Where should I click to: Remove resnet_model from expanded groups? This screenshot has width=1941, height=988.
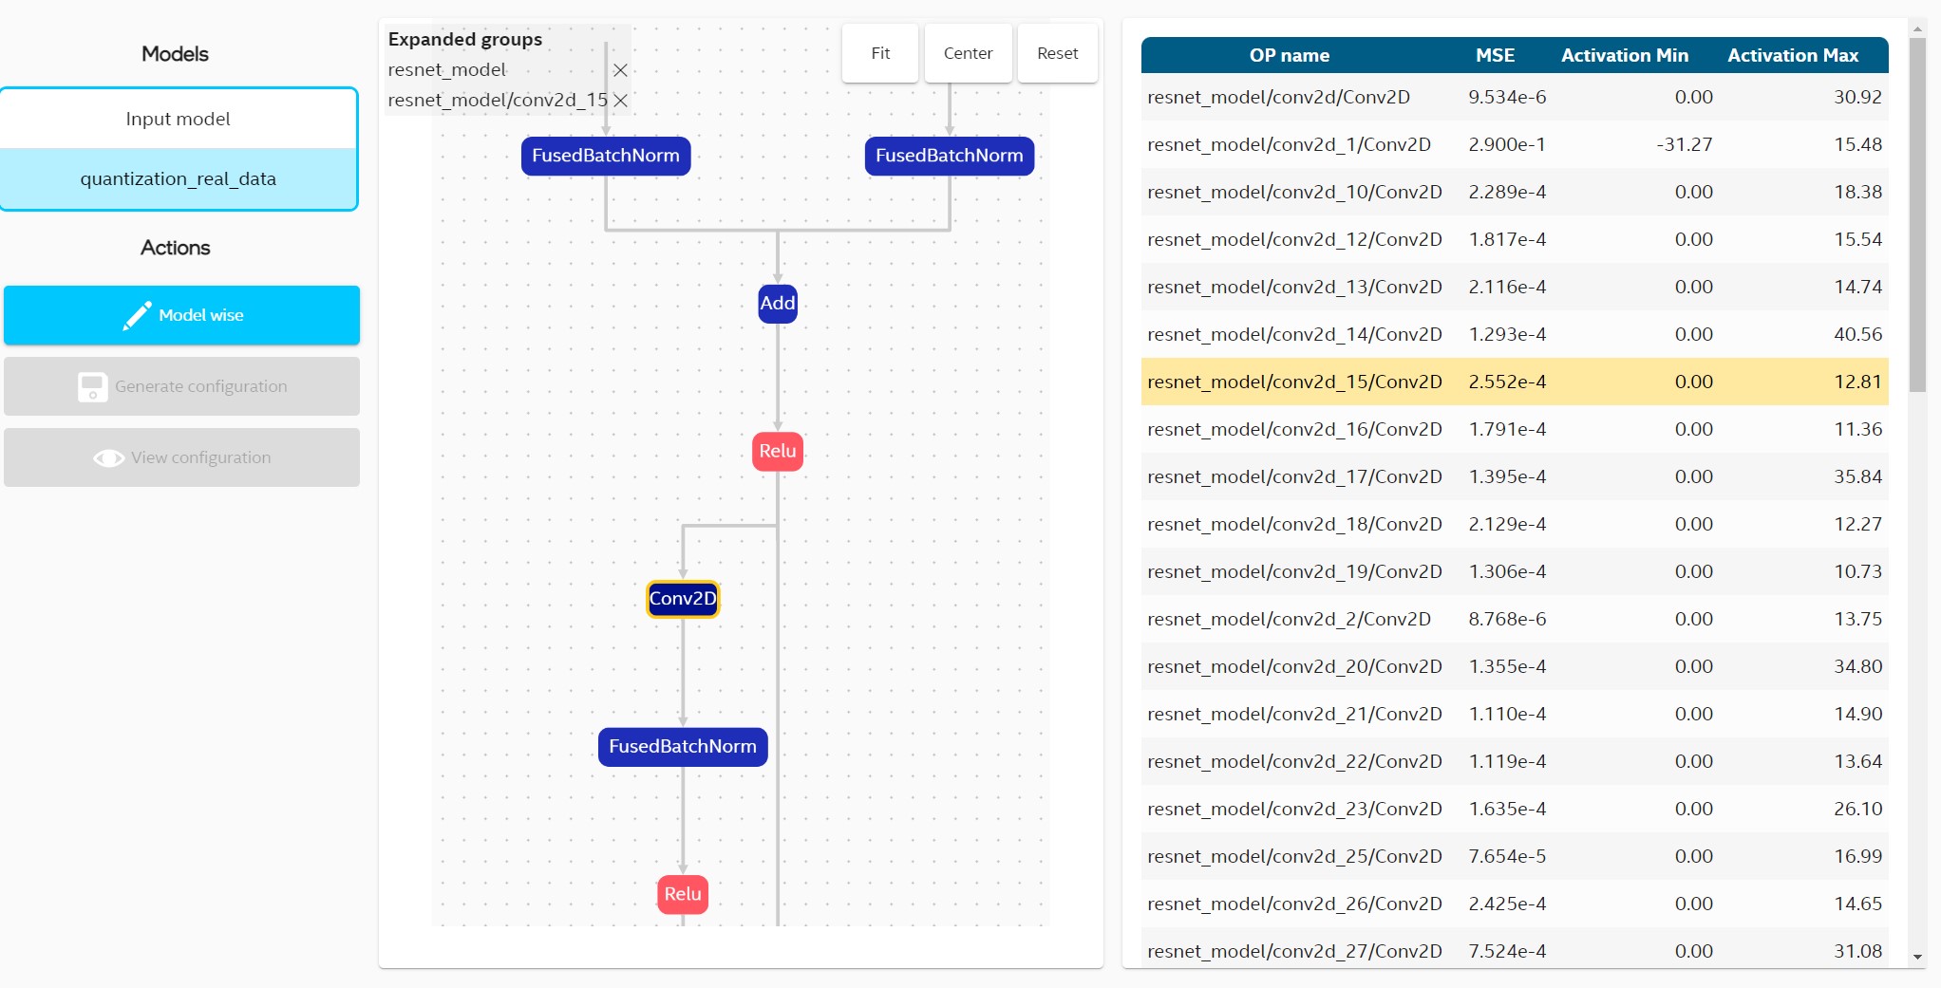point(620,70)
